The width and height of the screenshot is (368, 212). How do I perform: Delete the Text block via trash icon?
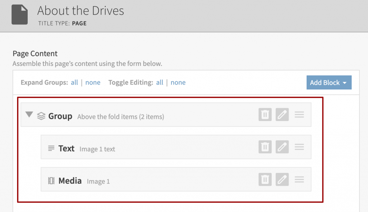265,147
